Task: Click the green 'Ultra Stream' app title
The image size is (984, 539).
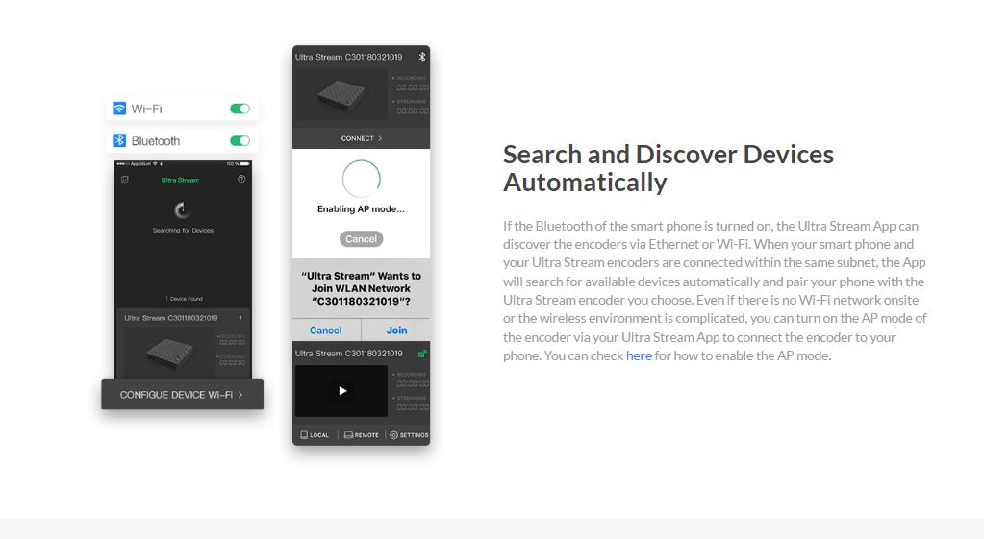Action: [x=180, y=180]
